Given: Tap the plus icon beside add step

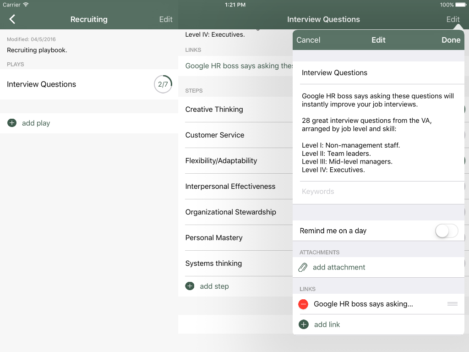Looking at the screenshot, I should click(x=190, y=286).
